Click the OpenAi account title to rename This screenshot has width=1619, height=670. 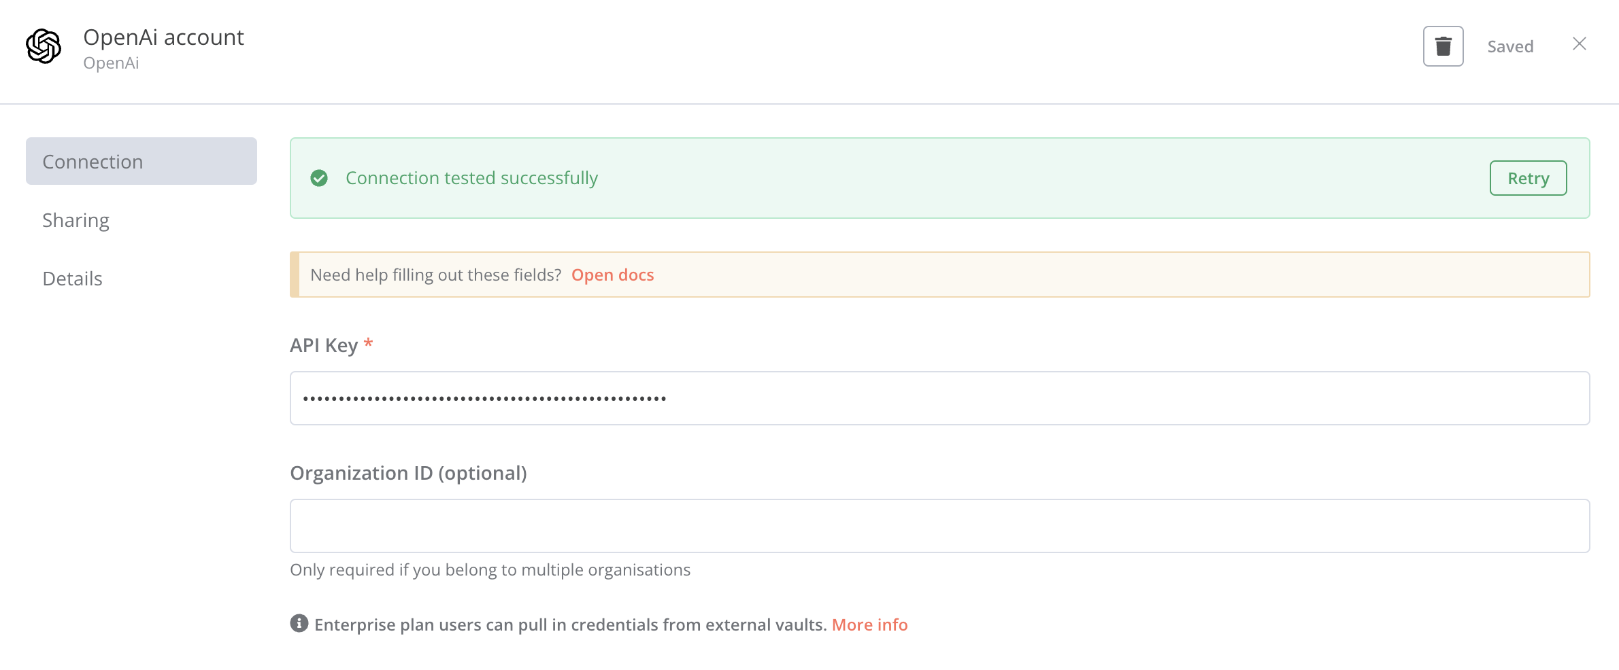[163, 37]
